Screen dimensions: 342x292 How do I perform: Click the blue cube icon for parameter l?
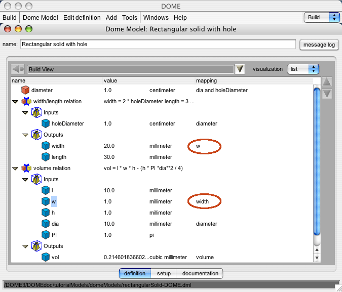[x=46, y=190]
